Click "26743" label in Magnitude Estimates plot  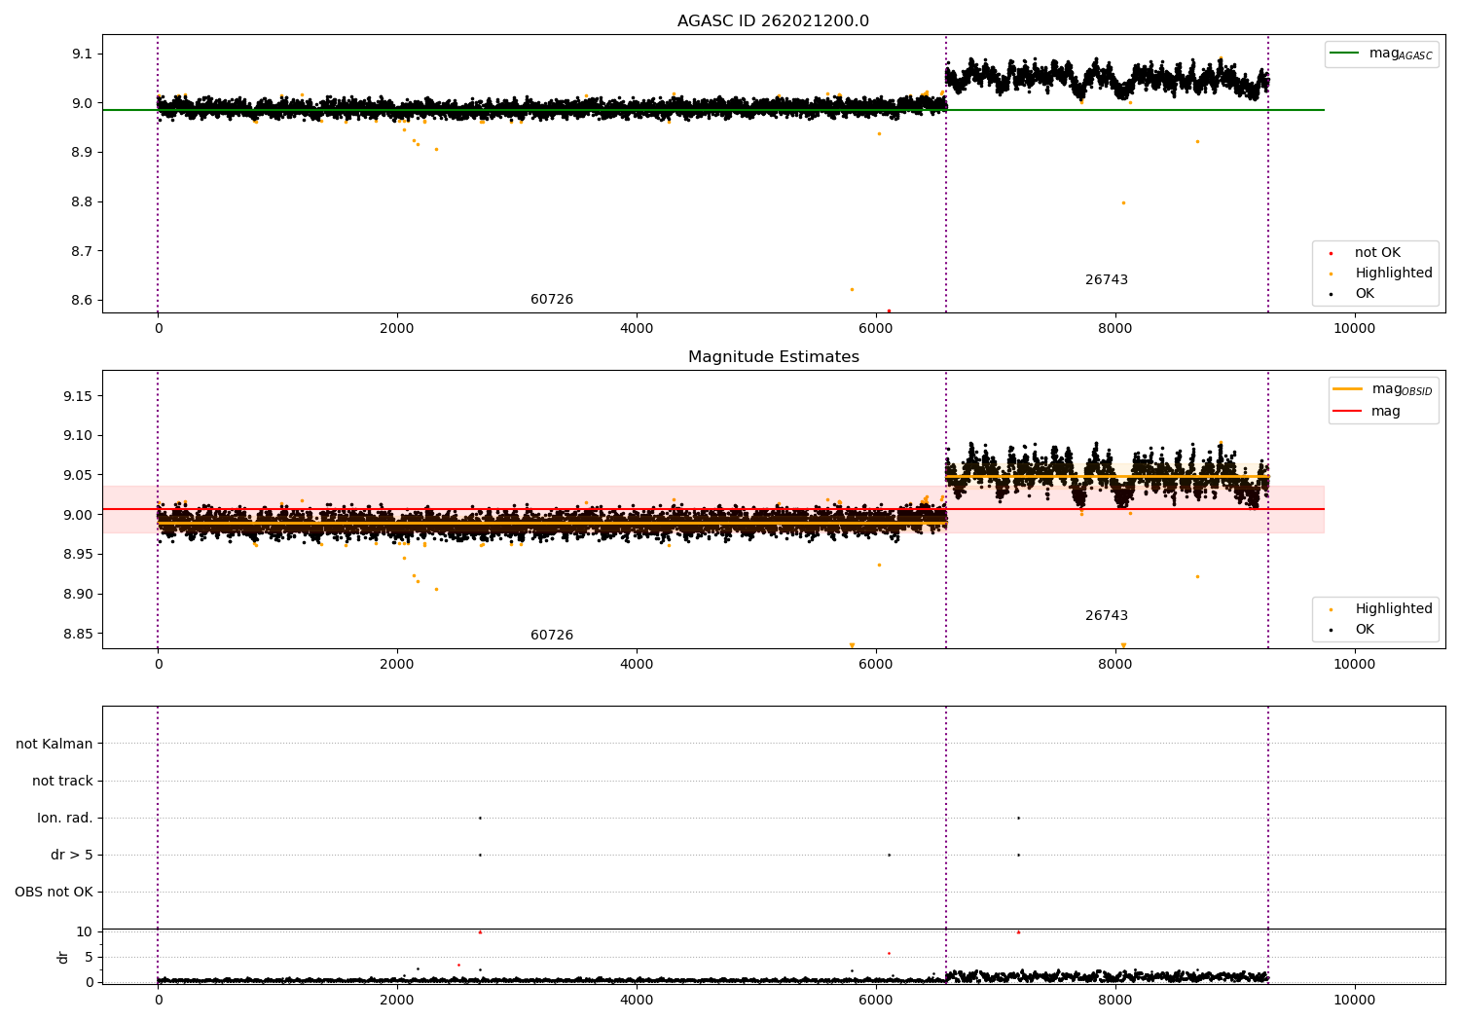(1107, 616)
